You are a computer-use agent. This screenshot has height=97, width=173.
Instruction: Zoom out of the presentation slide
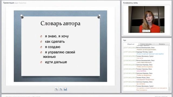click(x=61, y=89)
